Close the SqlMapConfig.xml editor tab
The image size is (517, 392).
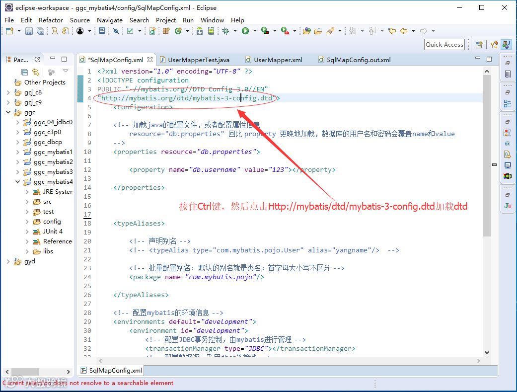coord(150,60)
